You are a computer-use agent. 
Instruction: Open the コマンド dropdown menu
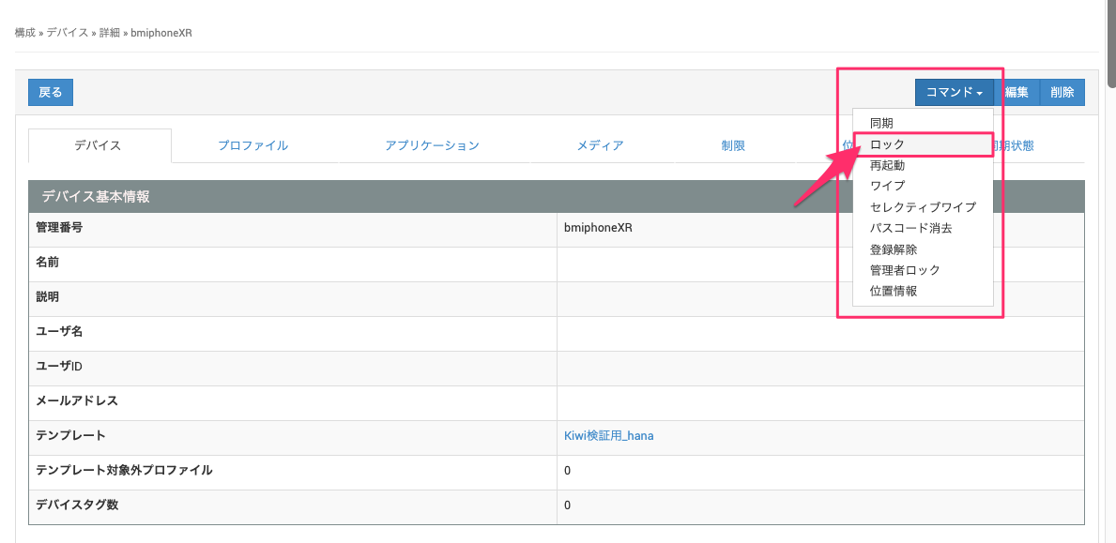954,92
